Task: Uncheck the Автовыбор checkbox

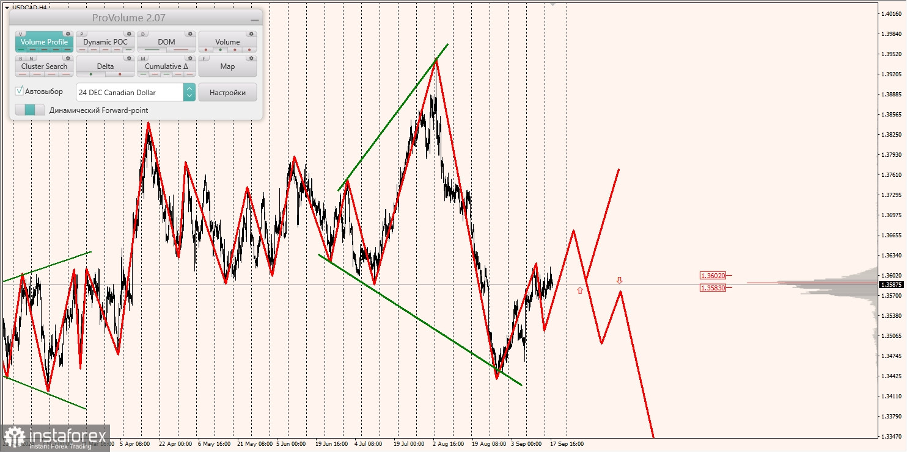Action: tap(20, 91)
